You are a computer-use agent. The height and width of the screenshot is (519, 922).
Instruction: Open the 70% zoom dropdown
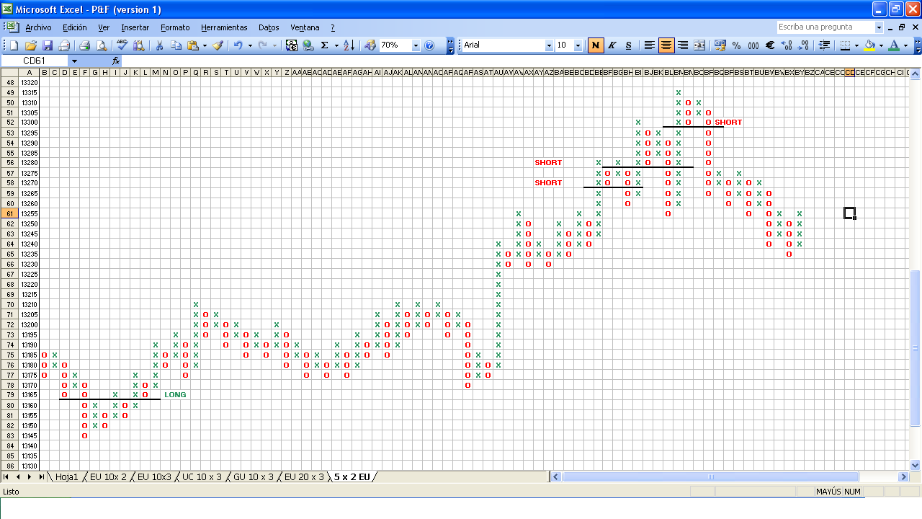point(416,45)
